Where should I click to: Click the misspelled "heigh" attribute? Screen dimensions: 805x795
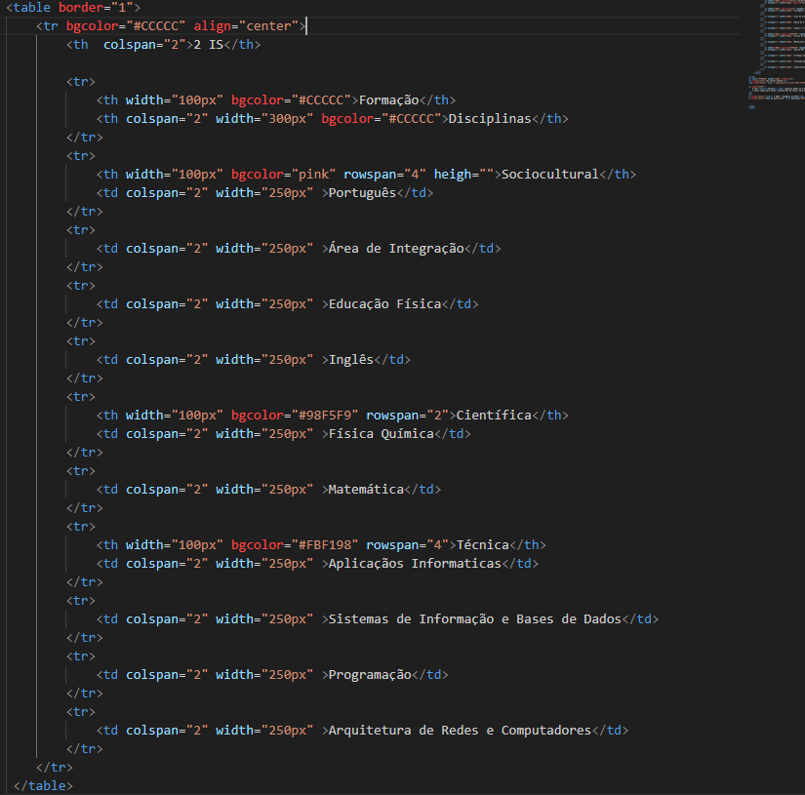point(453,175)
